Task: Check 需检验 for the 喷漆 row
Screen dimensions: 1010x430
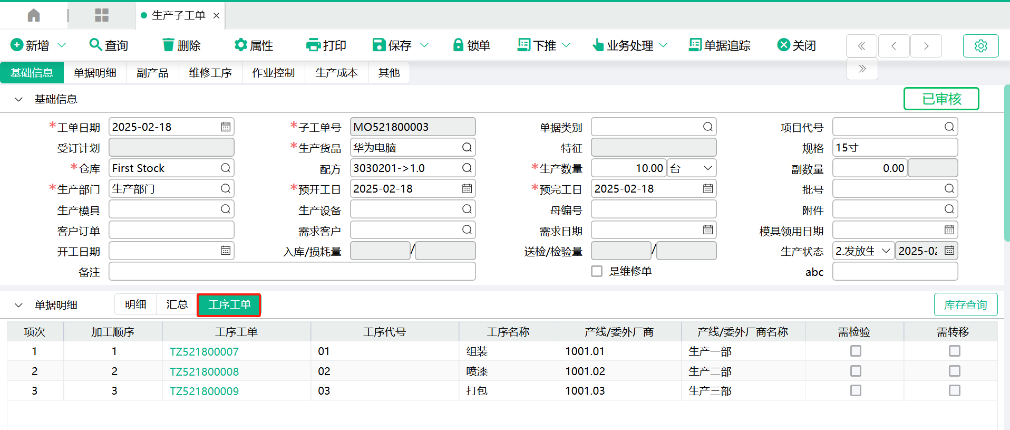Action: click(856, 371)
